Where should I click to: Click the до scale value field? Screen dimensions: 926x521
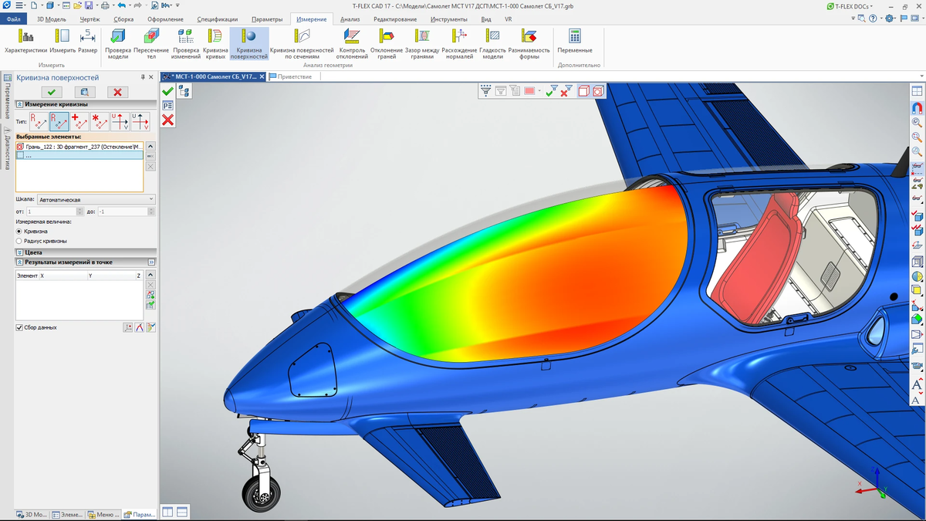pos(121,211)
